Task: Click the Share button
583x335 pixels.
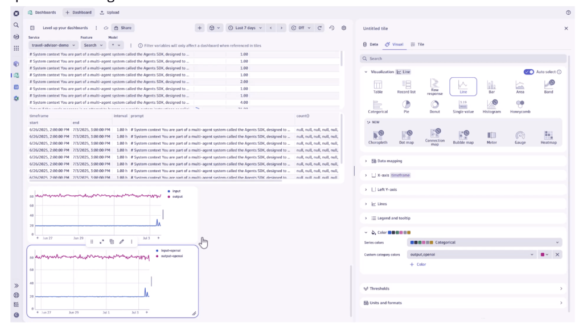Action: (122, 28)
